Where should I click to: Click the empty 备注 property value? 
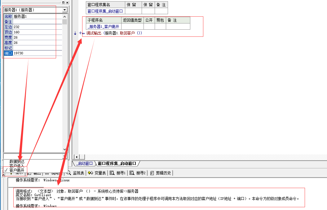[x=38, y=22]
